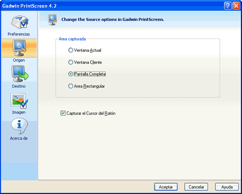This screenshot has width=242, height=194.
Task: Switch to the Destino label tab
Action: point(19,86)
